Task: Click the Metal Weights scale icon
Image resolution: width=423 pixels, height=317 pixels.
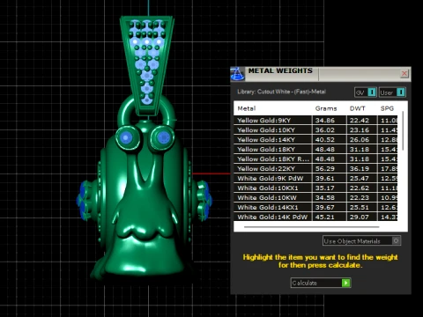Action: click(237, 74)
